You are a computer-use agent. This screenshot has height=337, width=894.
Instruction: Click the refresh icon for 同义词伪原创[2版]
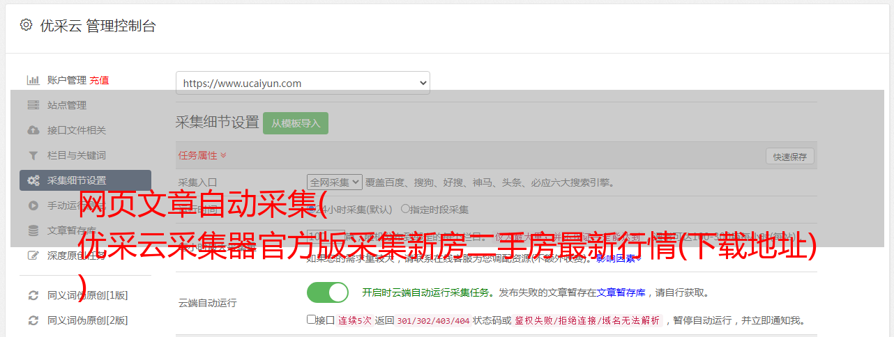pos(33,320)
